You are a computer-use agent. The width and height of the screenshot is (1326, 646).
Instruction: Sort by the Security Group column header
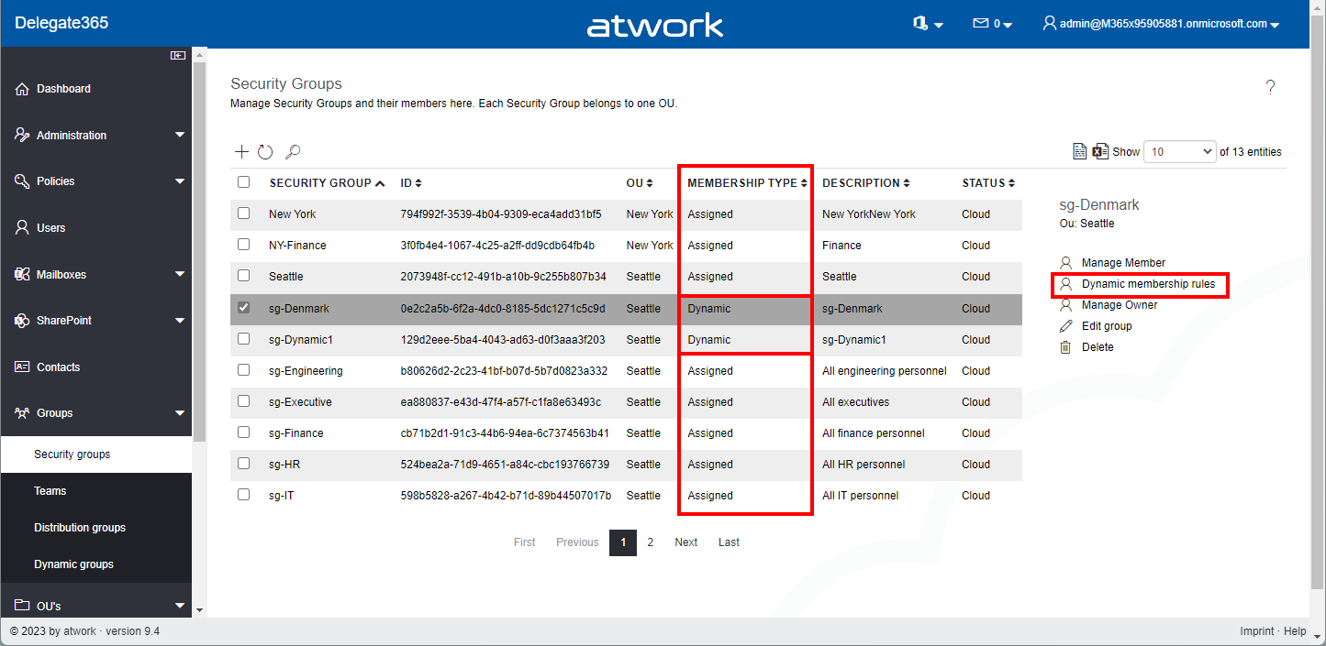click(x=327, y=183)
